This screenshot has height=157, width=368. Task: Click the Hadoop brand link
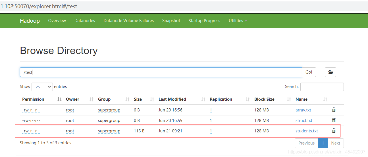click(x=30, y=21)
